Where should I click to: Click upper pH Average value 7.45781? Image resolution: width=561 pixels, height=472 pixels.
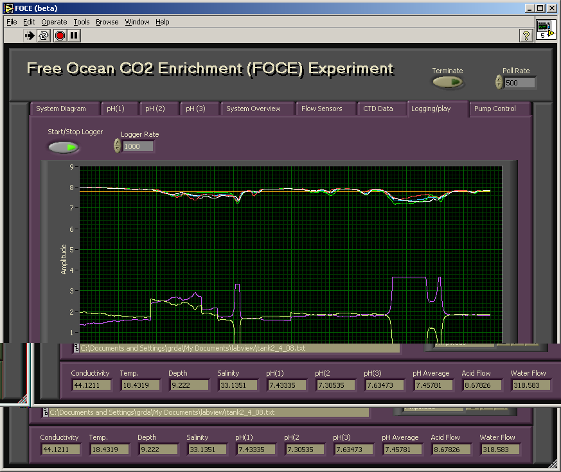point(434,385)
